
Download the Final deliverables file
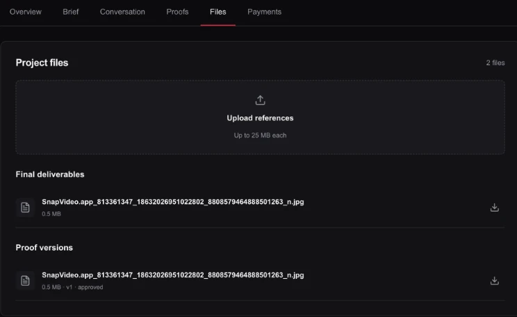point(494,207)
